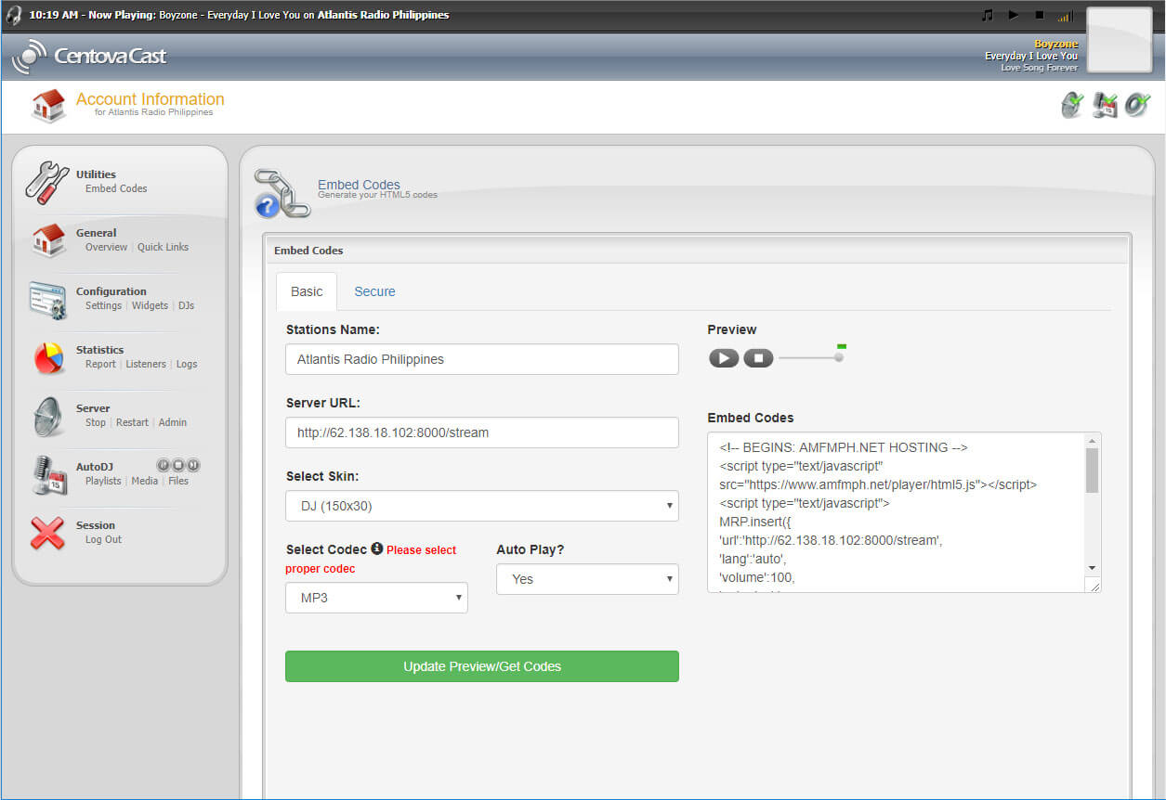Click the Stop server link
1166x800 pixels.
[x=96, y=422]
